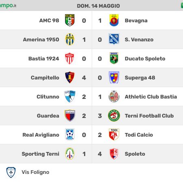
Task: Click the site logo in the header
Action: [8, 6]
